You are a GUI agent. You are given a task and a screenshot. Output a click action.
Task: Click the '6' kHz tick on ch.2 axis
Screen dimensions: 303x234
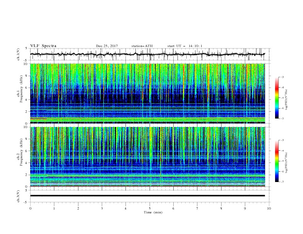pyautogui.click(x=27, y=151)
